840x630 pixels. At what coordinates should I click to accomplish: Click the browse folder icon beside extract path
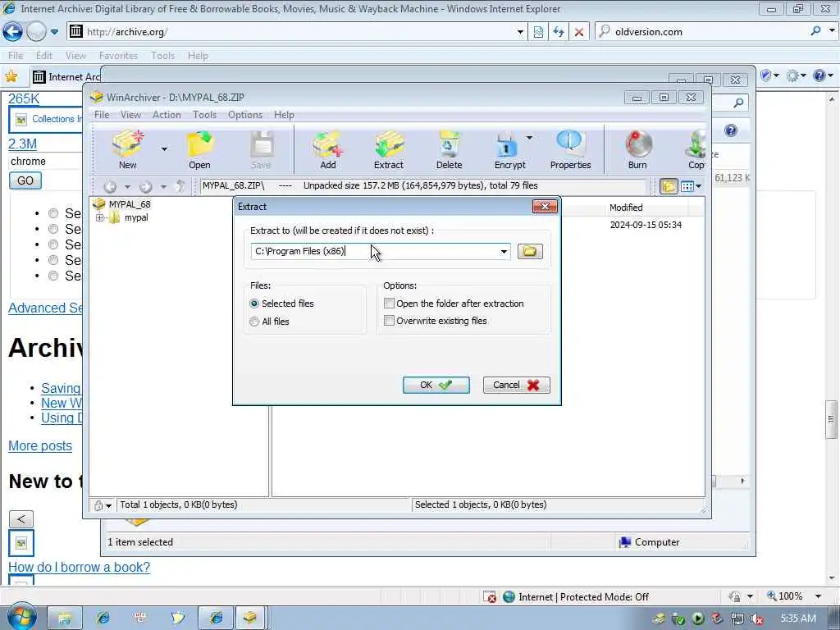[x=530, y=251]
